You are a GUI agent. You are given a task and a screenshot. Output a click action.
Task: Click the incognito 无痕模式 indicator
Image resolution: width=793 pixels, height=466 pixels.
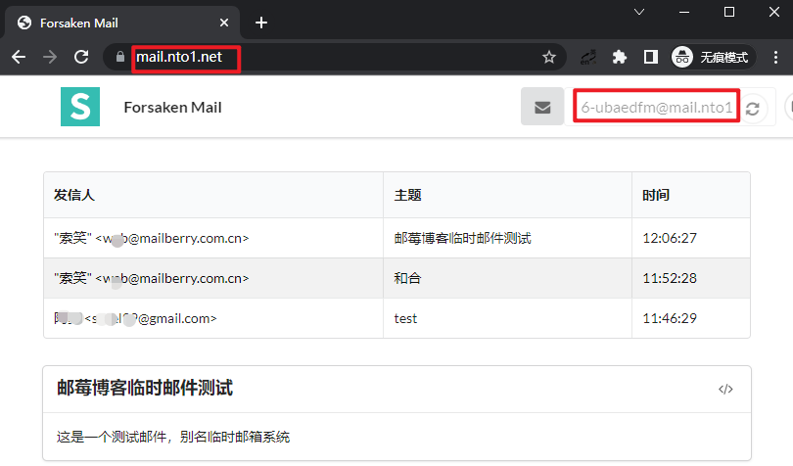713,57
